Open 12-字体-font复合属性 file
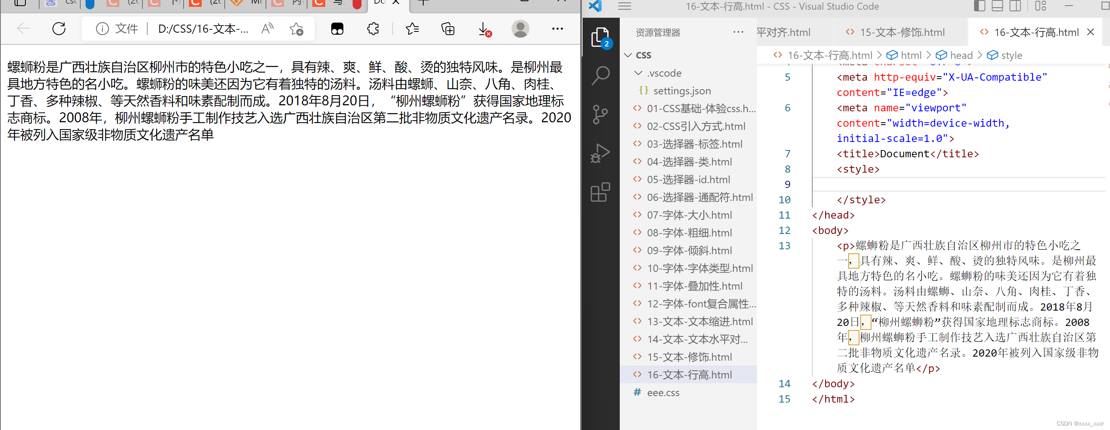 coord(688,304)
